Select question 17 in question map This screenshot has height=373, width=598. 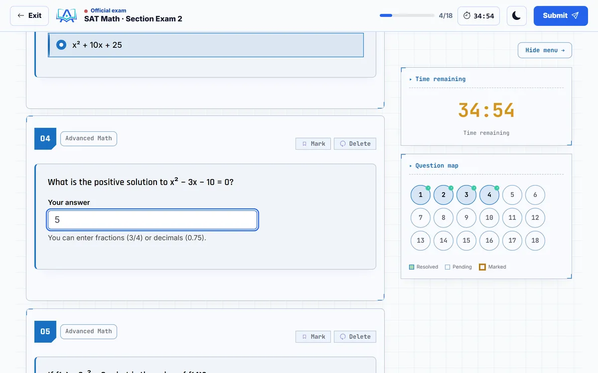click(x=512, y=241)
